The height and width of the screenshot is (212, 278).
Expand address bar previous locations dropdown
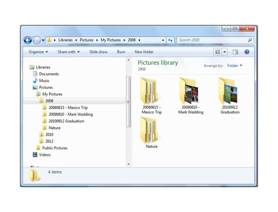click(x=163, y=40)
